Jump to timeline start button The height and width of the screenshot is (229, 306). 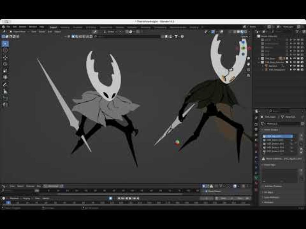(119, 198)
